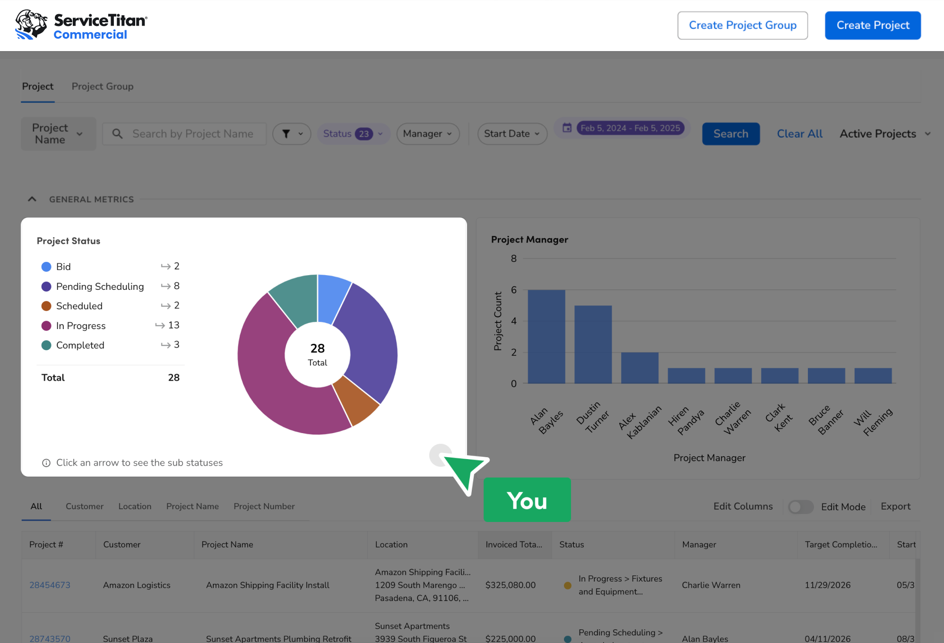Click the ServiceTitan Commercial logo

click(x=81, y=25)
